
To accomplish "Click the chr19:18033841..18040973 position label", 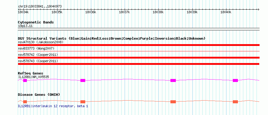I will [40, 6].
